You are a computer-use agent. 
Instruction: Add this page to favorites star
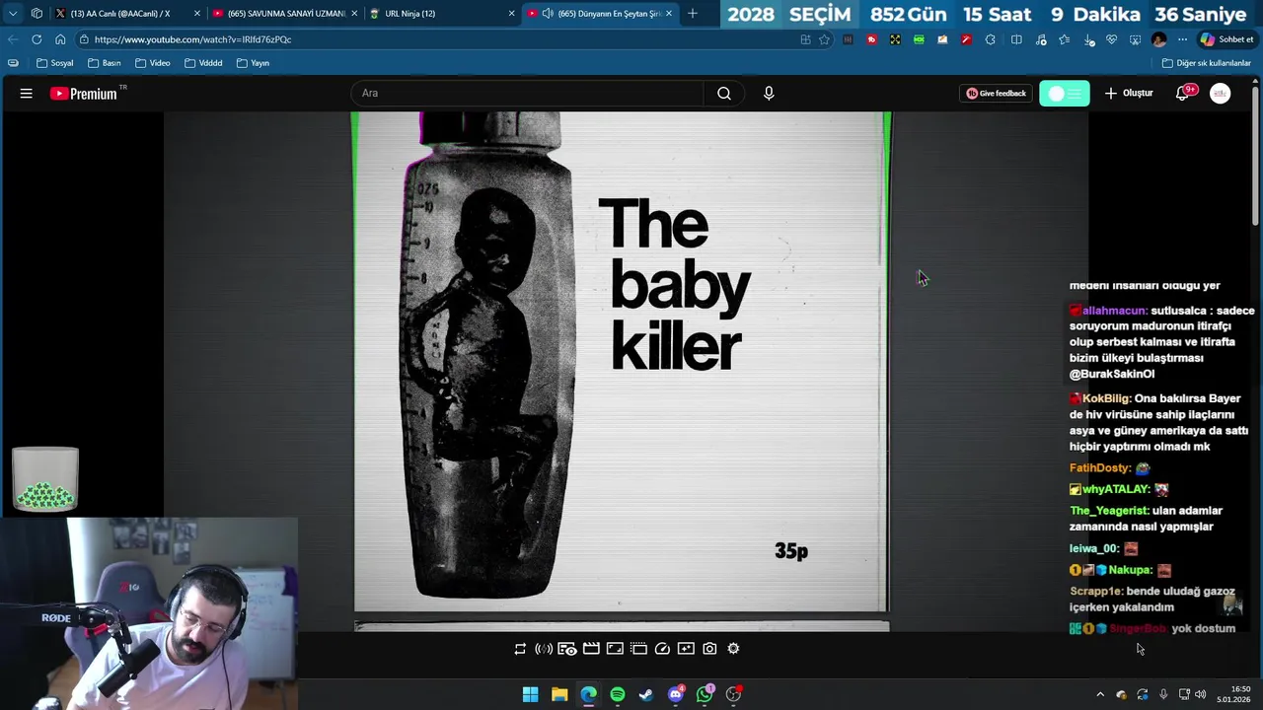(x=824, y=39)
